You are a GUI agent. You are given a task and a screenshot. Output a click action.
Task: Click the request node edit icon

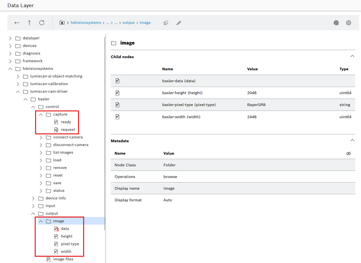click(56, 130)
